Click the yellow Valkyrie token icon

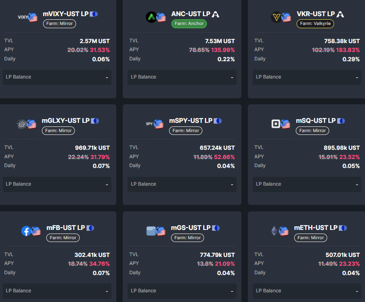pyautogui.click(x=276, y=17)
